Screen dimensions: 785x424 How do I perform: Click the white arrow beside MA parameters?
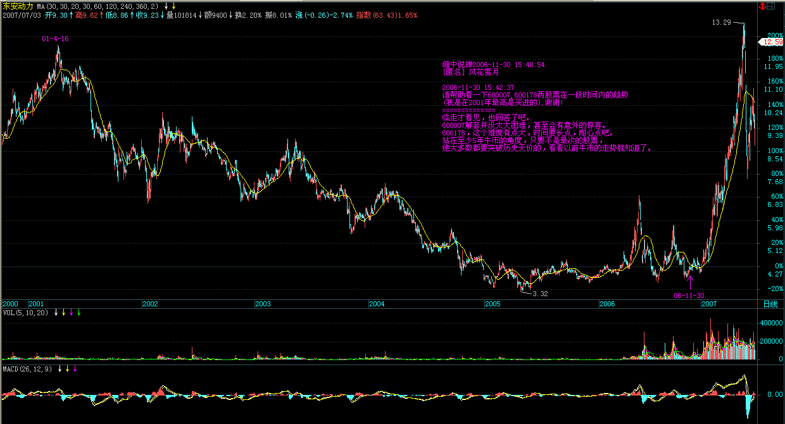point(166,6)
